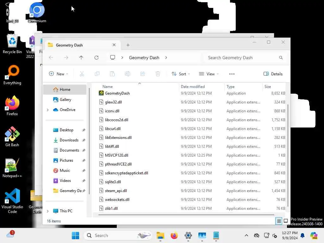This screenshot has width=324, height=243.
Task: Expand the OneDrive tree node
Action: (x=48, y=110)
